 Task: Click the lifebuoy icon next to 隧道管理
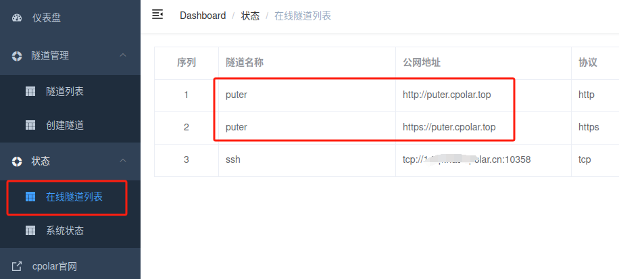click(x=17, y=56)
